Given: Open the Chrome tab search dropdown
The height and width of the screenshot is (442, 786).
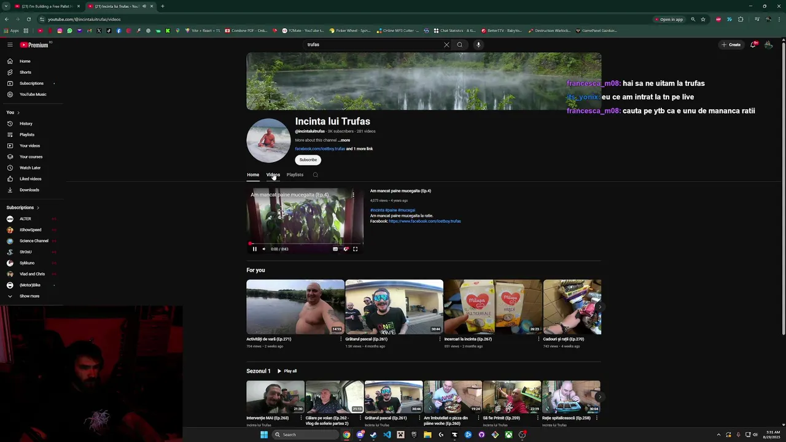Looking at the screenshot, I should tap(6, 6).
